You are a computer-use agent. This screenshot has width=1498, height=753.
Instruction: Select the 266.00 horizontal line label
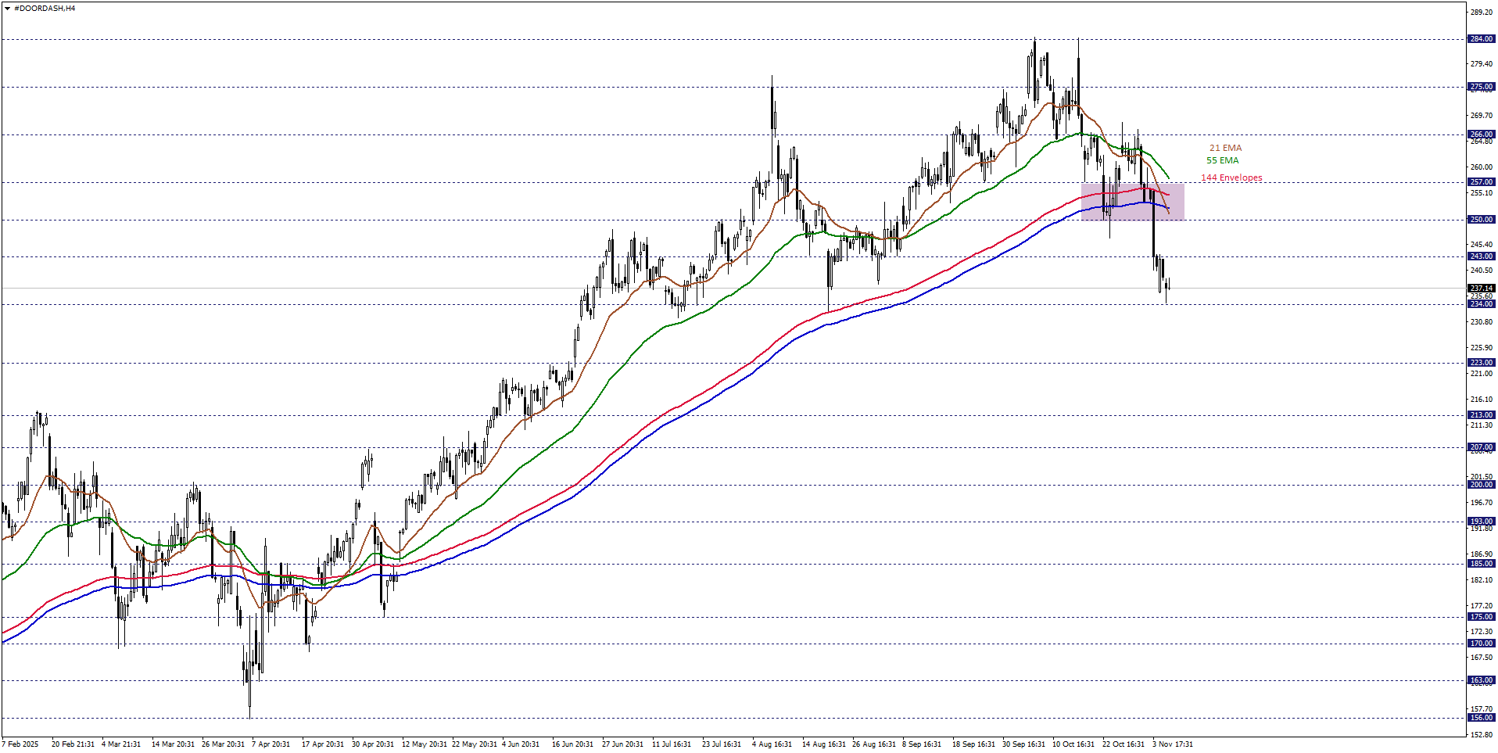1481,134
